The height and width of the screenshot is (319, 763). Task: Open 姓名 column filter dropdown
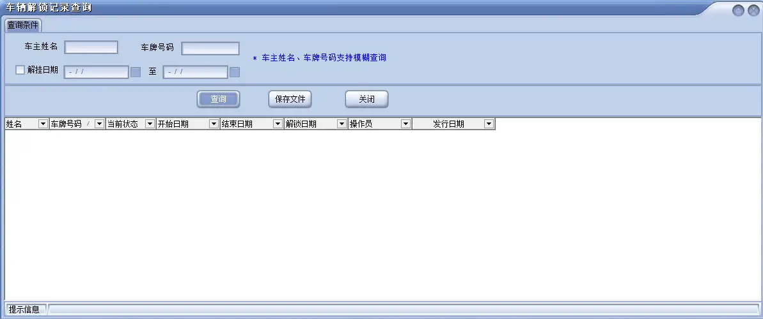pos(43,124)
